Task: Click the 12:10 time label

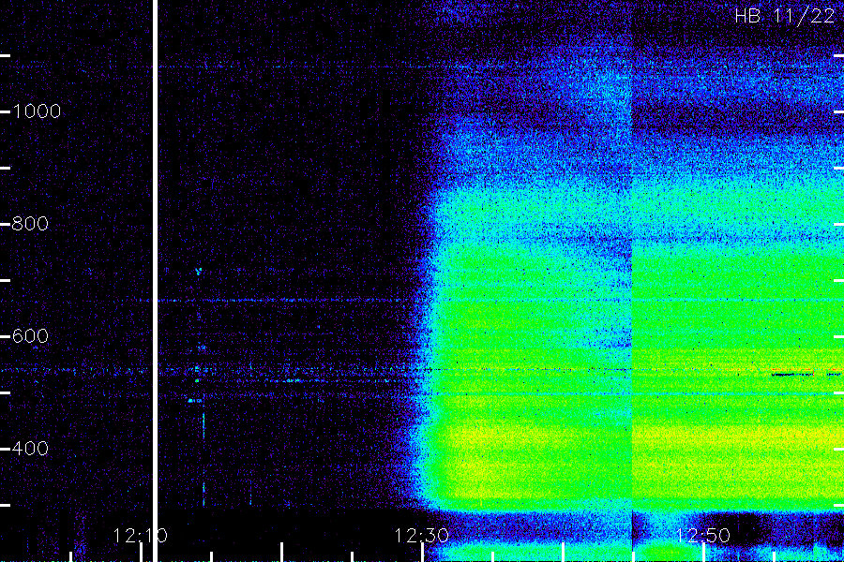Action: click(140, 536)
